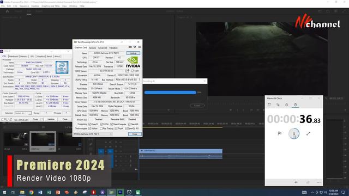Click the bus interface question mark in GPU-Z
Image resolution: width=349 pixels, height=196 pixels.
[x=140, y=79]
